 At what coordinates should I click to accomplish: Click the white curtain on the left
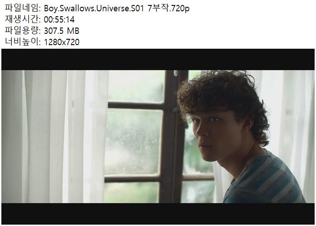[x=55, y=136]
